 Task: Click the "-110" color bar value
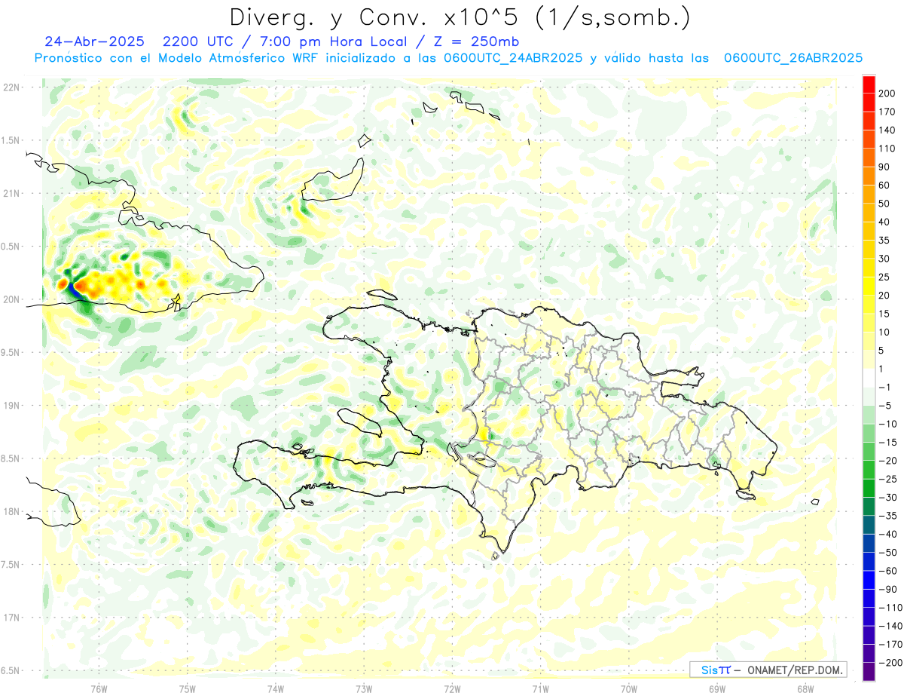[892, 608]
